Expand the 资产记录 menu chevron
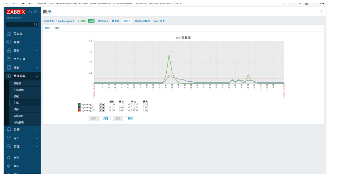Screen dimensions: 339x180 coord(37,59)
